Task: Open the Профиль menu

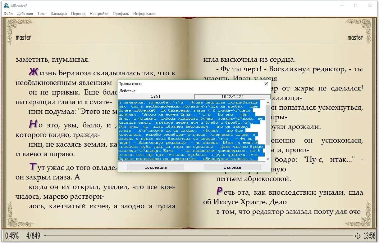Action: [x=121, y=14]
